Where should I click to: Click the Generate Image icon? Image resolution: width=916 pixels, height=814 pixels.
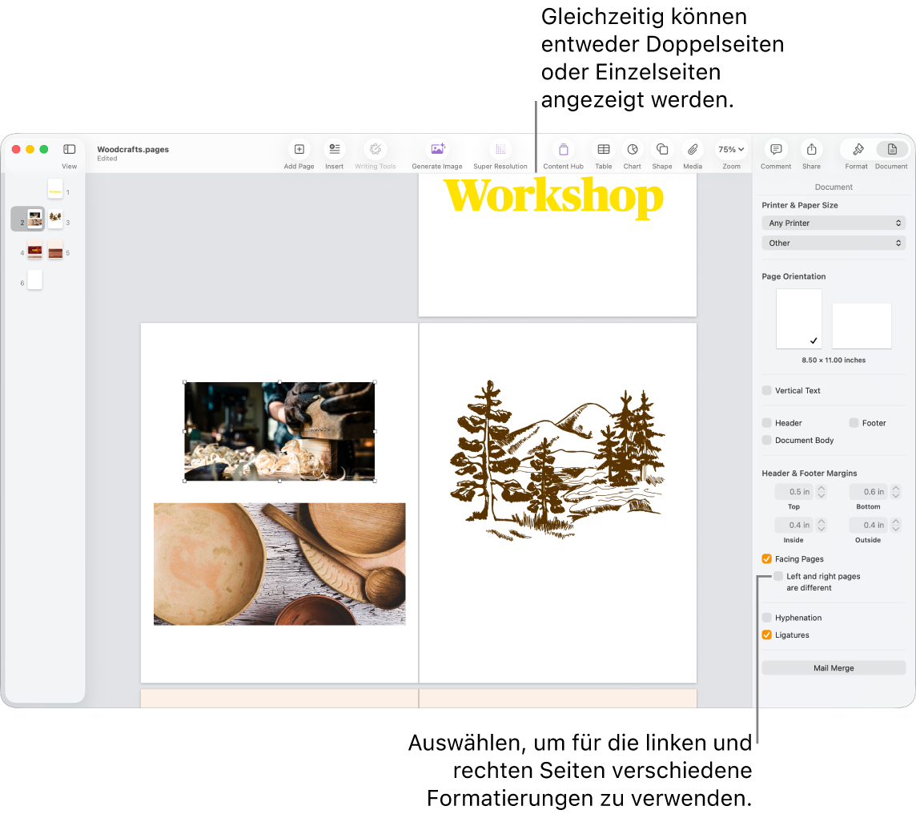tap(437, 150)
